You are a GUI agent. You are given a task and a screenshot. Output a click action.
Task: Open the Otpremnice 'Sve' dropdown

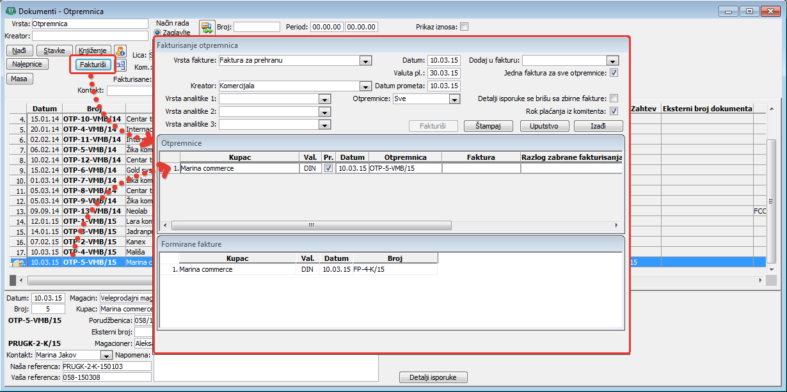454,99
